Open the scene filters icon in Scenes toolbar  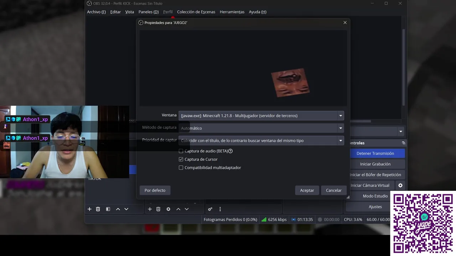pos(108,209)
